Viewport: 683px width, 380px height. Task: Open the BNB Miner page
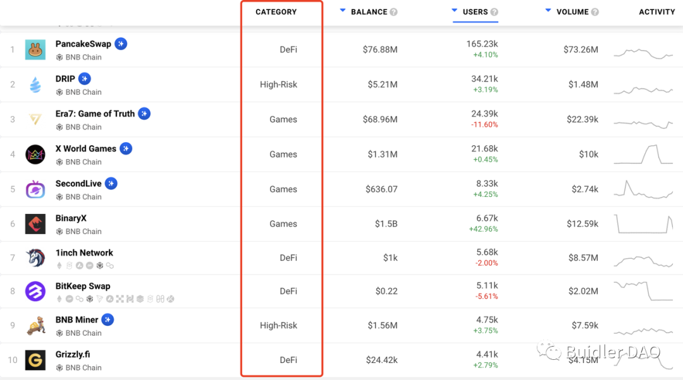tap(77, 319)
